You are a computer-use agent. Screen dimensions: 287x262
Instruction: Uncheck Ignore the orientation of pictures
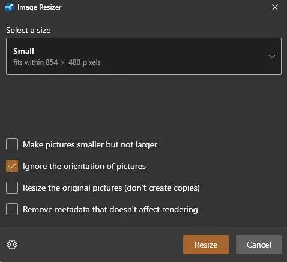point(12,166)
